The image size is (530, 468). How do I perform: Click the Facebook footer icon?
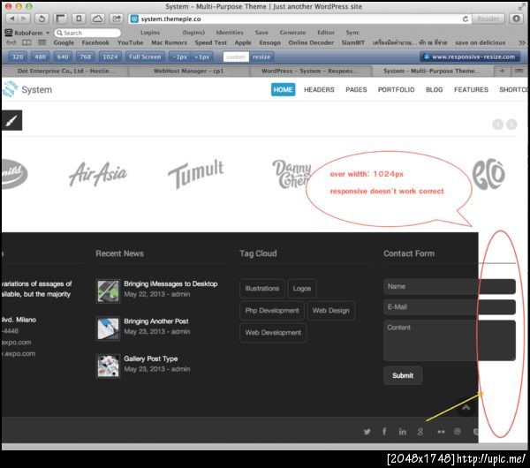384,432
